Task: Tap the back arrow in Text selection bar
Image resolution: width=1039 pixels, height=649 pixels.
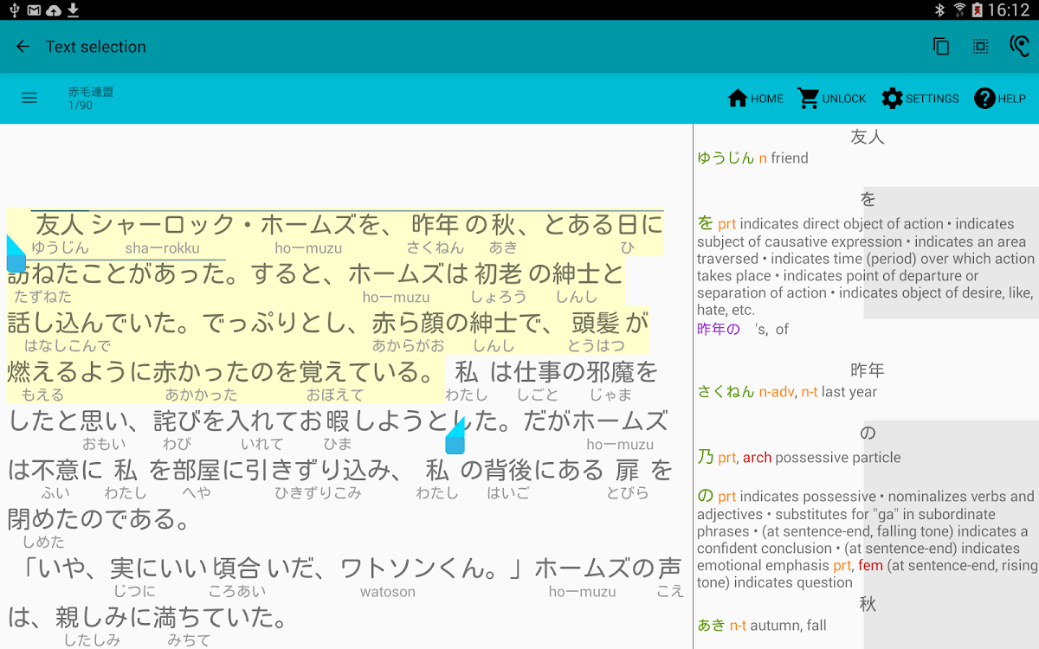Action: (x=23, y=47)
